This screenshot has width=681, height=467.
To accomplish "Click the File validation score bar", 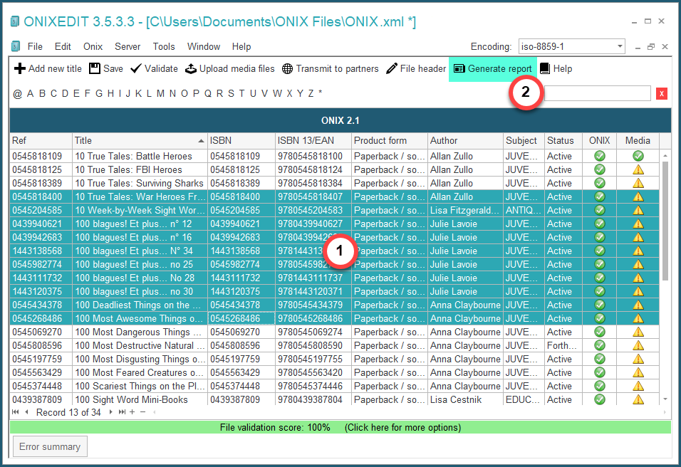I will pyautogui.click(x=340, y=427).
